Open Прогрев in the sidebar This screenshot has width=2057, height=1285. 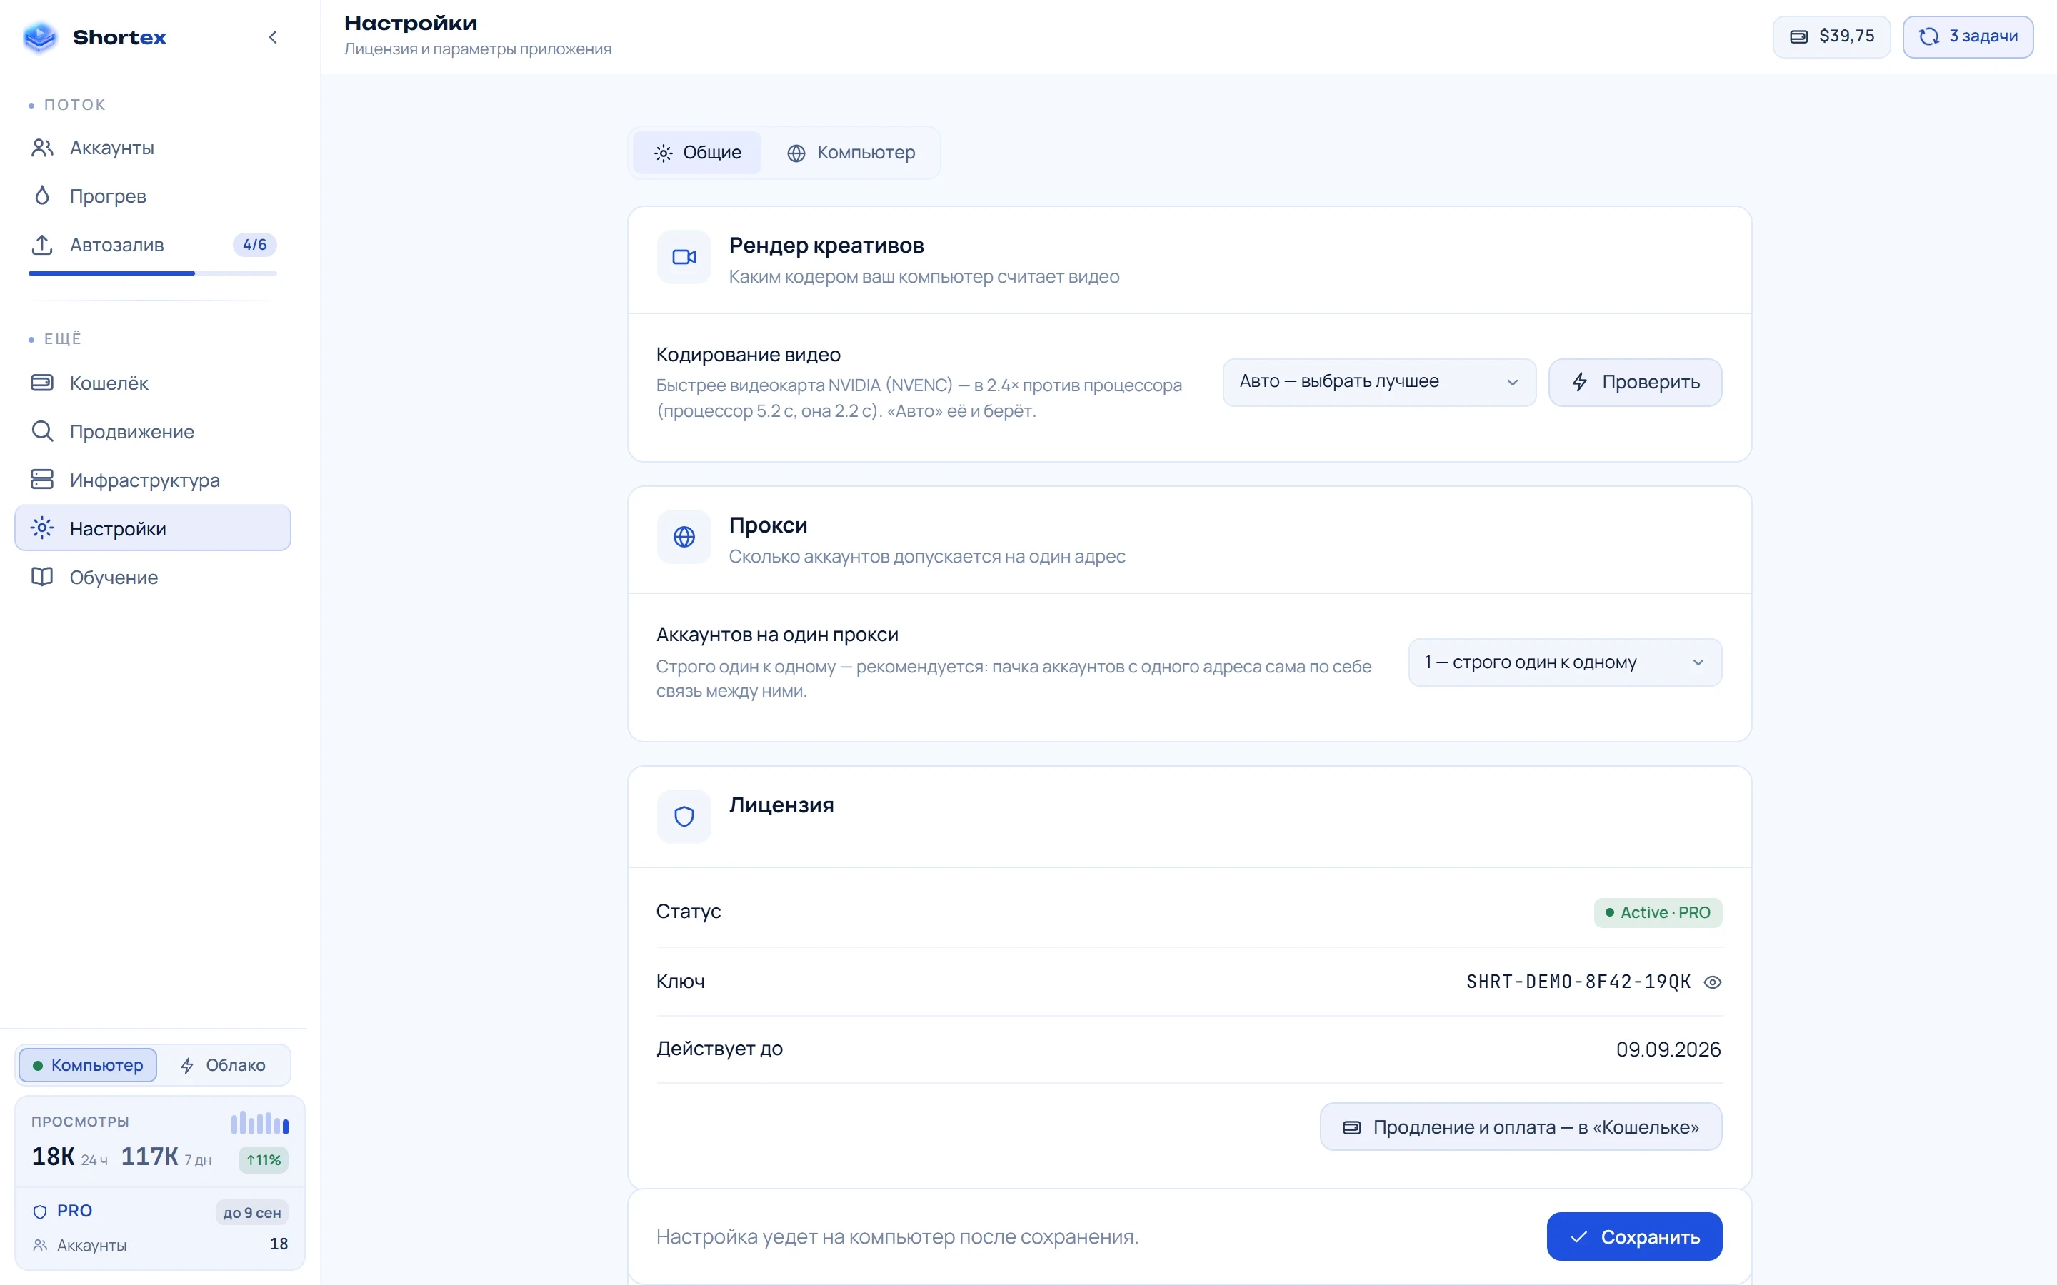tap(153, 196)
